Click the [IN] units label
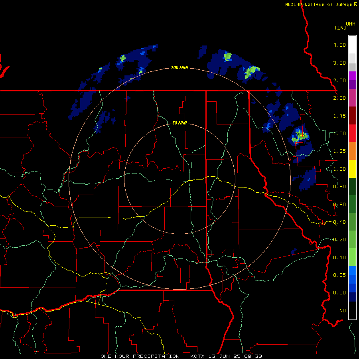 (x=340, y=28)
